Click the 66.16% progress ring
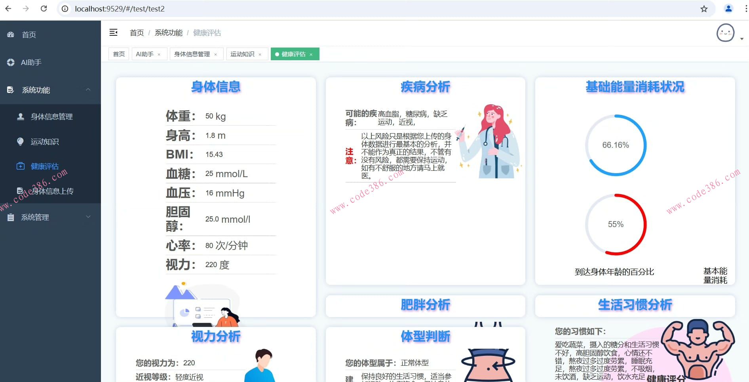Screen dimensions: 749x382 point(616,145)
